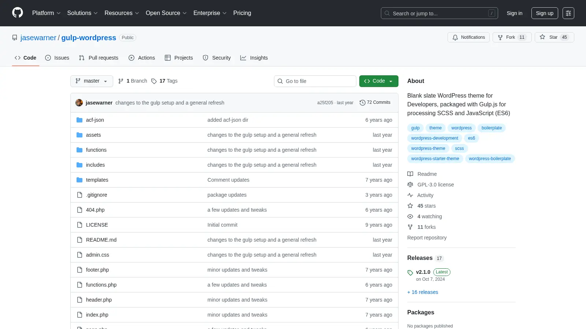Click the assets folder icon
Viewport: 586px width, 329px height.
tap(79, 135)
